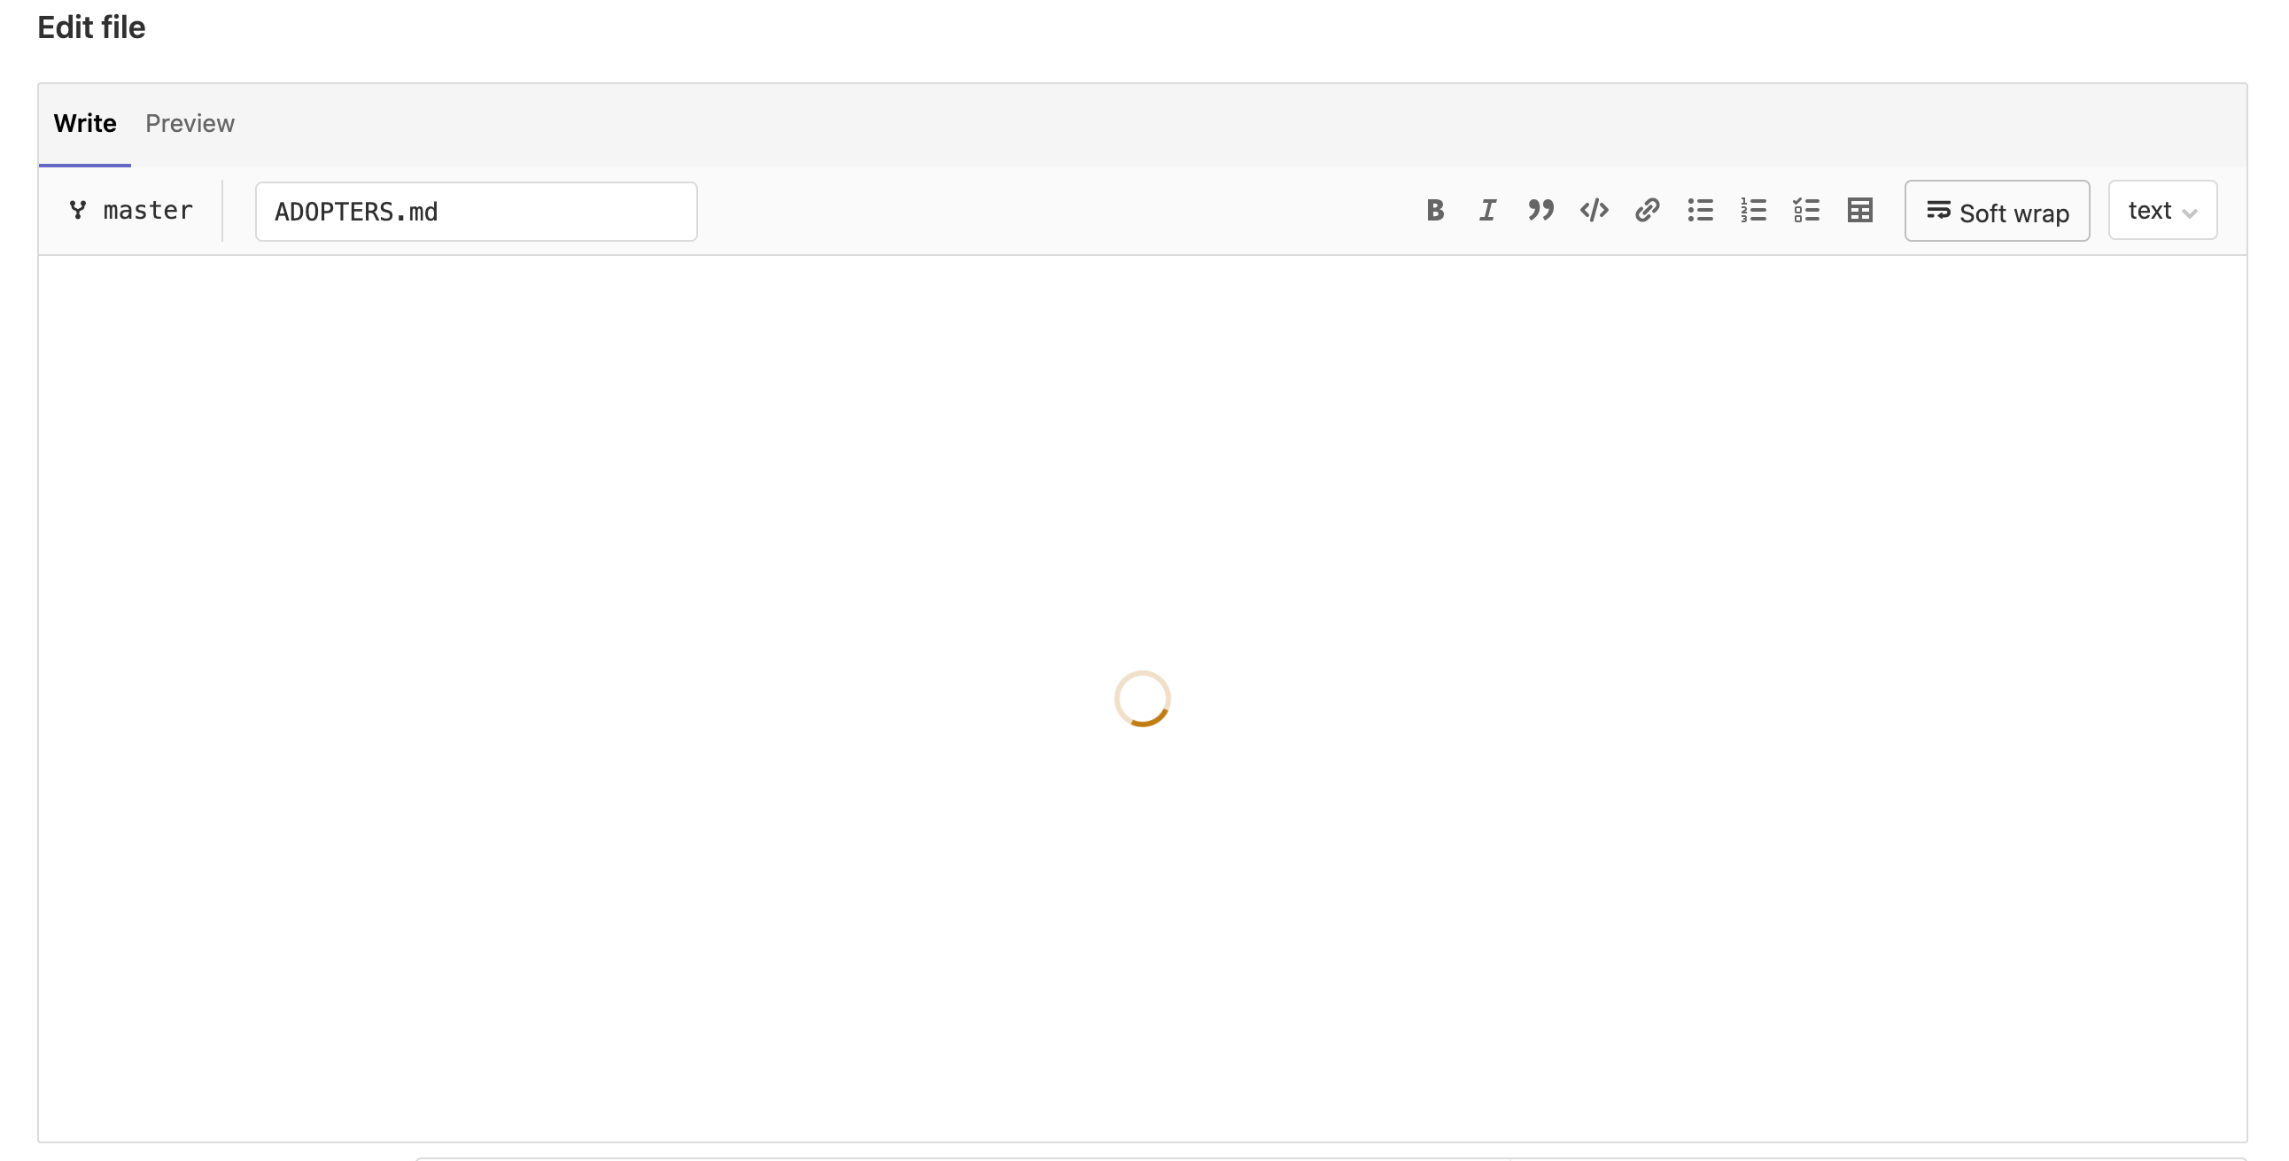Click the Italic formatting icon
The width and height of the screenshot is (2289, 1161).
(x=1485, y=209)
